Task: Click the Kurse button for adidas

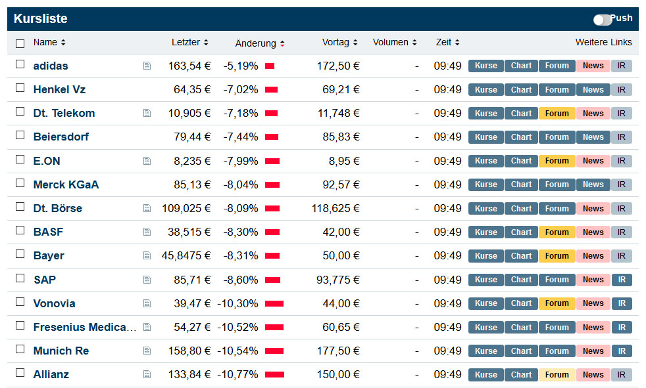Action: (485, 66)
